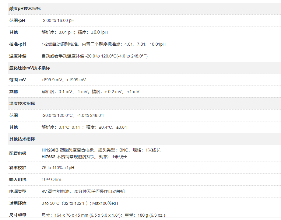Click the 温度技术指标 section header
281x220 pixels.
(22, 103)
